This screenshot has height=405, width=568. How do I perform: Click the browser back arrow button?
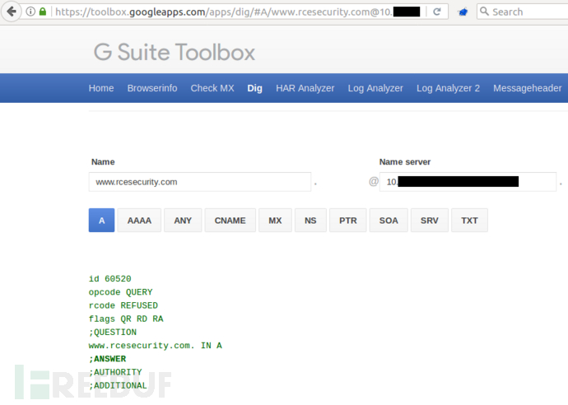coord(12,12)
